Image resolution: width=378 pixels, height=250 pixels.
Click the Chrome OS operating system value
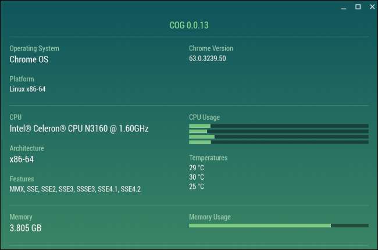(29, 59)
